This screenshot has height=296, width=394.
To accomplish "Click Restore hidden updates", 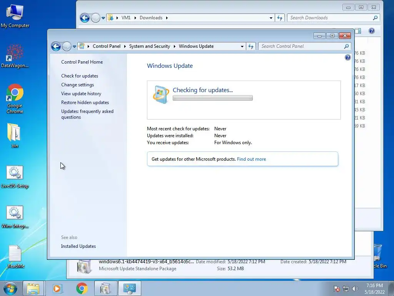I will [x=85, y=103].
